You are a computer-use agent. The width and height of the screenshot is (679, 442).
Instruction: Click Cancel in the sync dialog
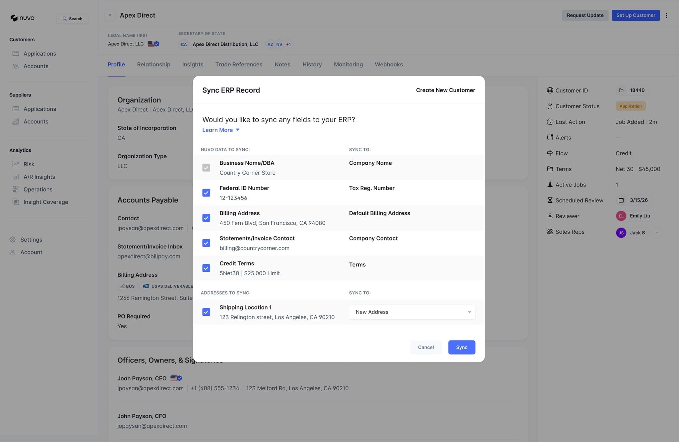point(426,347)
